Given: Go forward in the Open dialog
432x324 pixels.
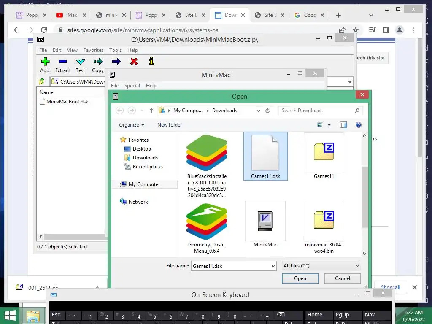Looking at the screenshot, I should (x=132, y=111).
